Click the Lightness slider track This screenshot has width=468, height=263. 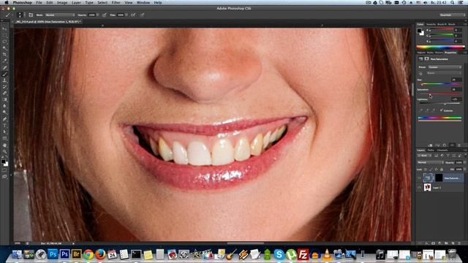pos(440,103)
